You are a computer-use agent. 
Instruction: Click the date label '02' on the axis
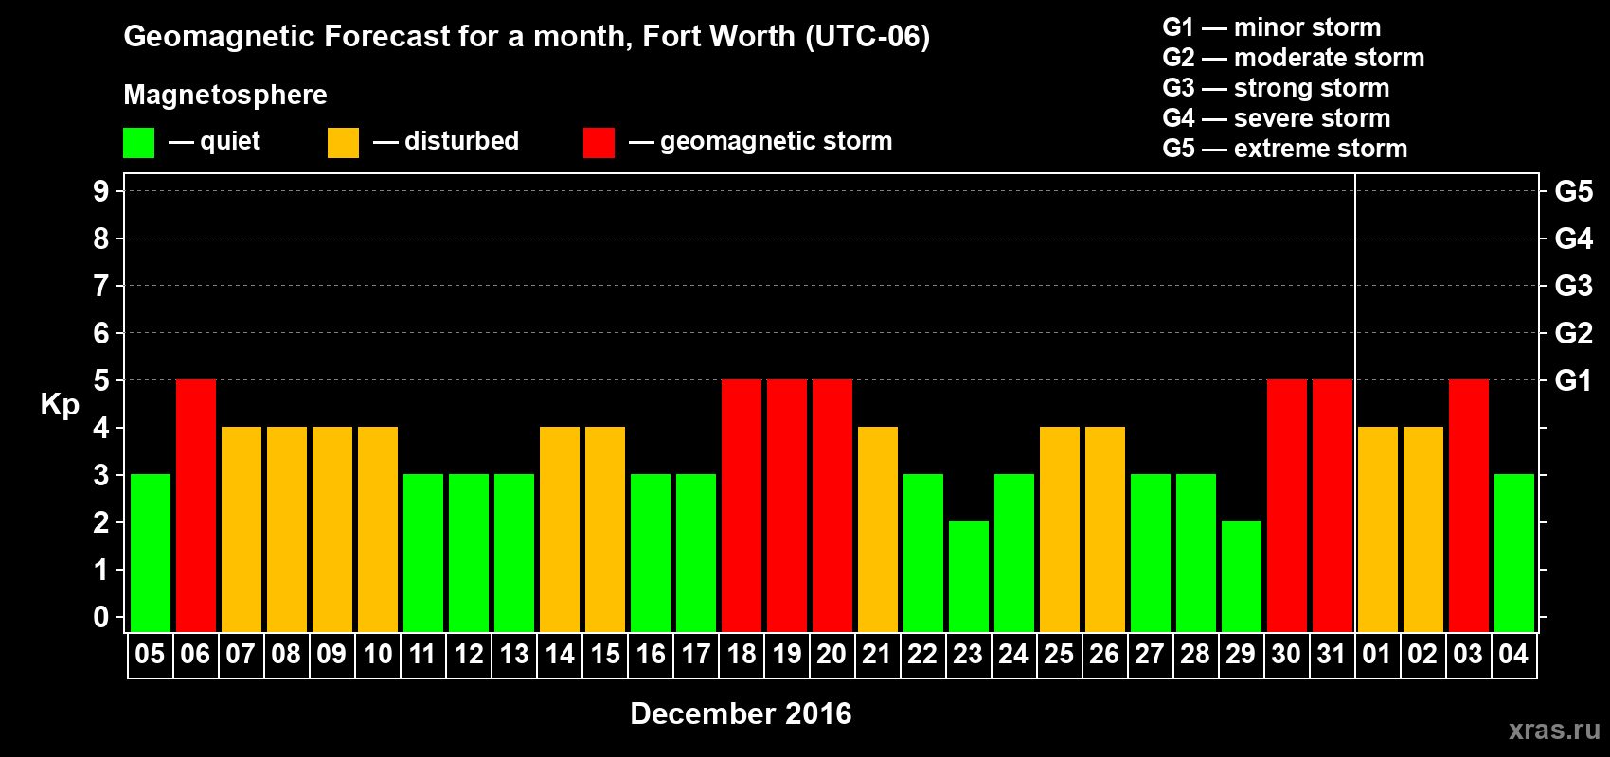coord(1422,655)
